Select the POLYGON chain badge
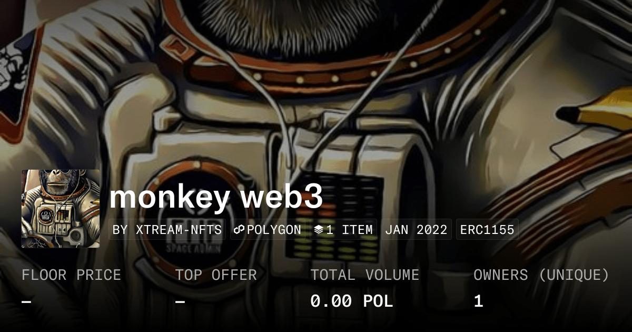 268,230
